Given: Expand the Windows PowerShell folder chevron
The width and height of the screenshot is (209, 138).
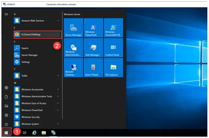Looking at the screenshot, I should tap(58, 110).
